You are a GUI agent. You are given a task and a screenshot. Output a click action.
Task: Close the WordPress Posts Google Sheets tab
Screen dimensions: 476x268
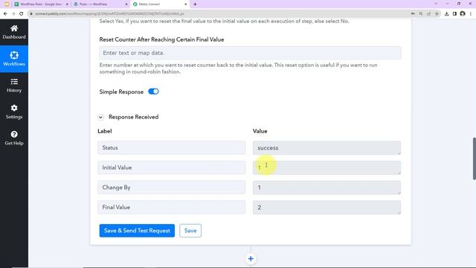[67, 4]
